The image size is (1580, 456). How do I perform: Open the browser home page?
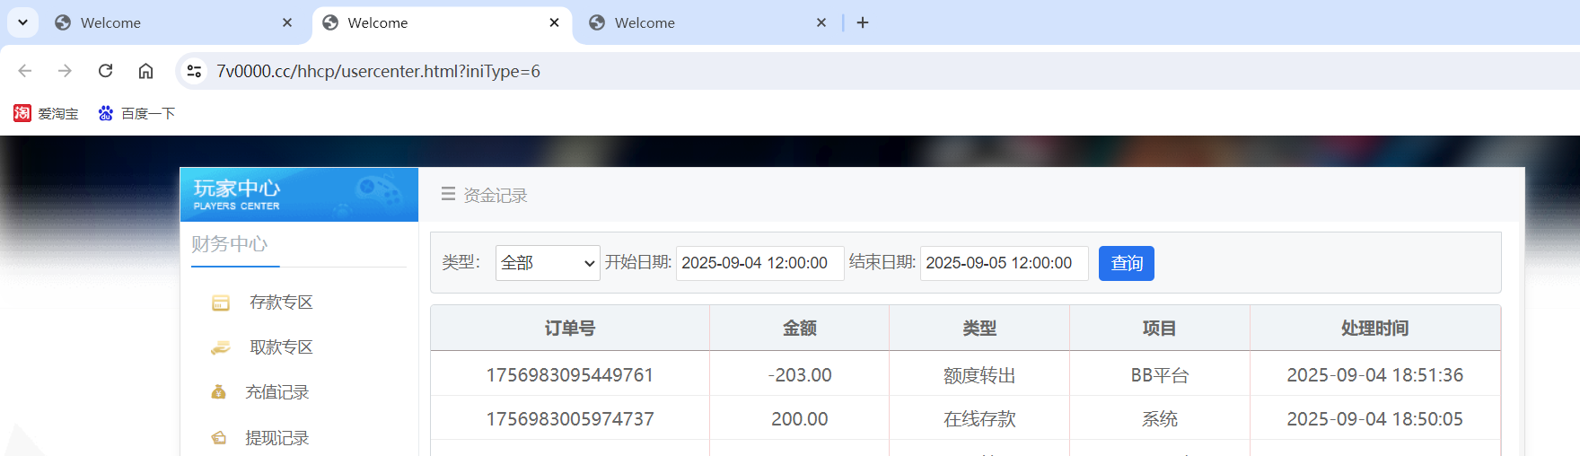point(145,71)
